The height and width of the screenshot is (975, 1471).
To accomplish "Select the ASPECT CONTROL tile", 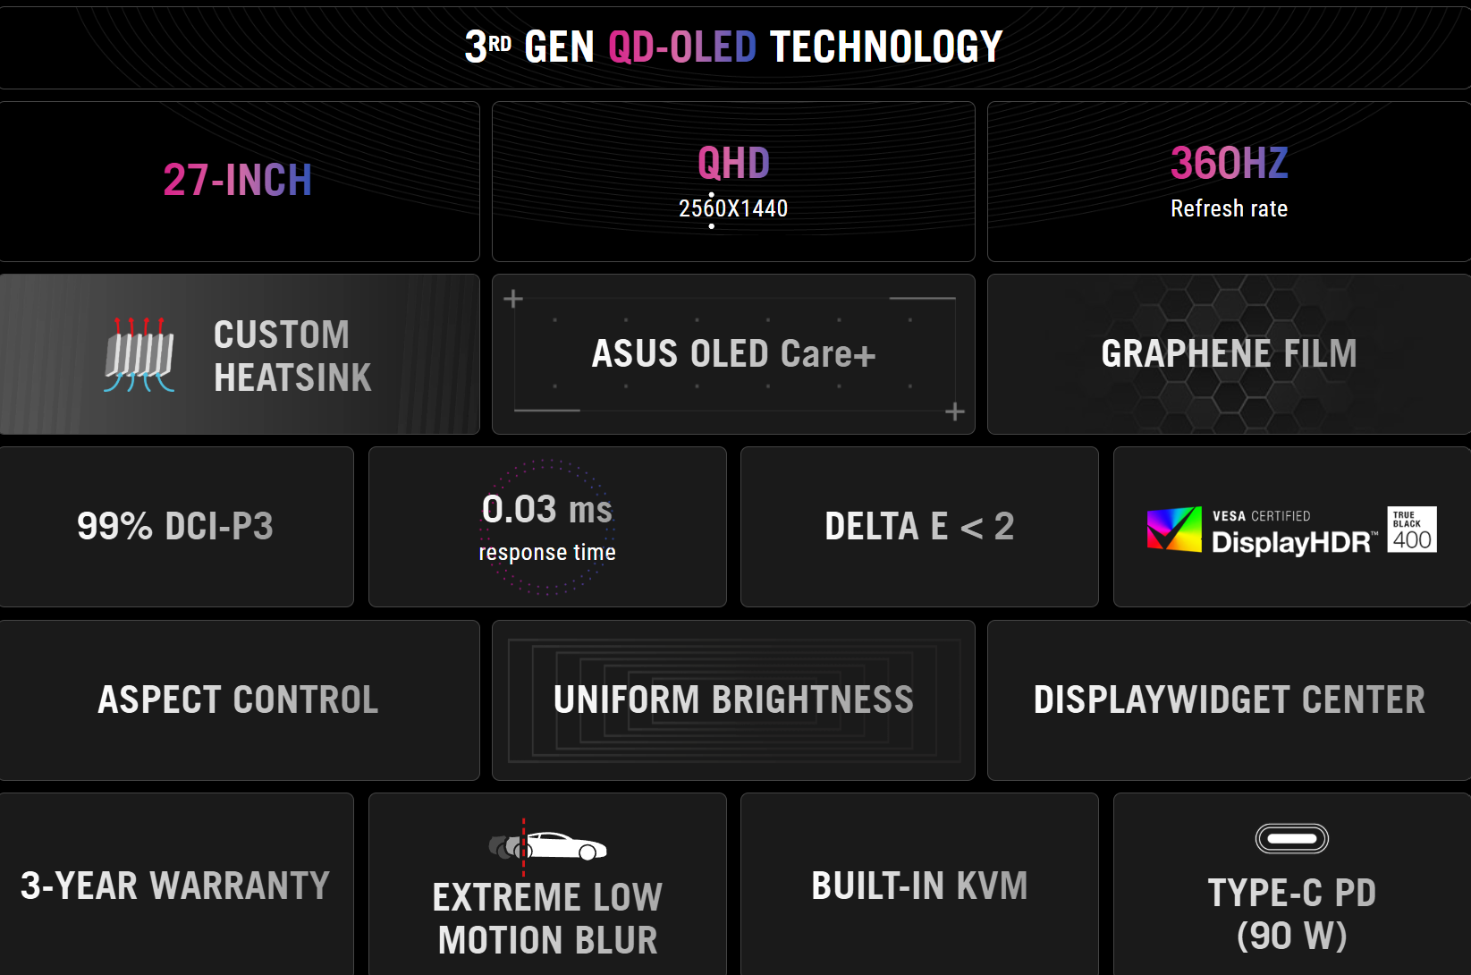I will click(x=240, y=700).
